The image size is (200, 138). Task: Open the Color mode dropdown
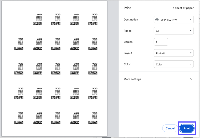174,64
